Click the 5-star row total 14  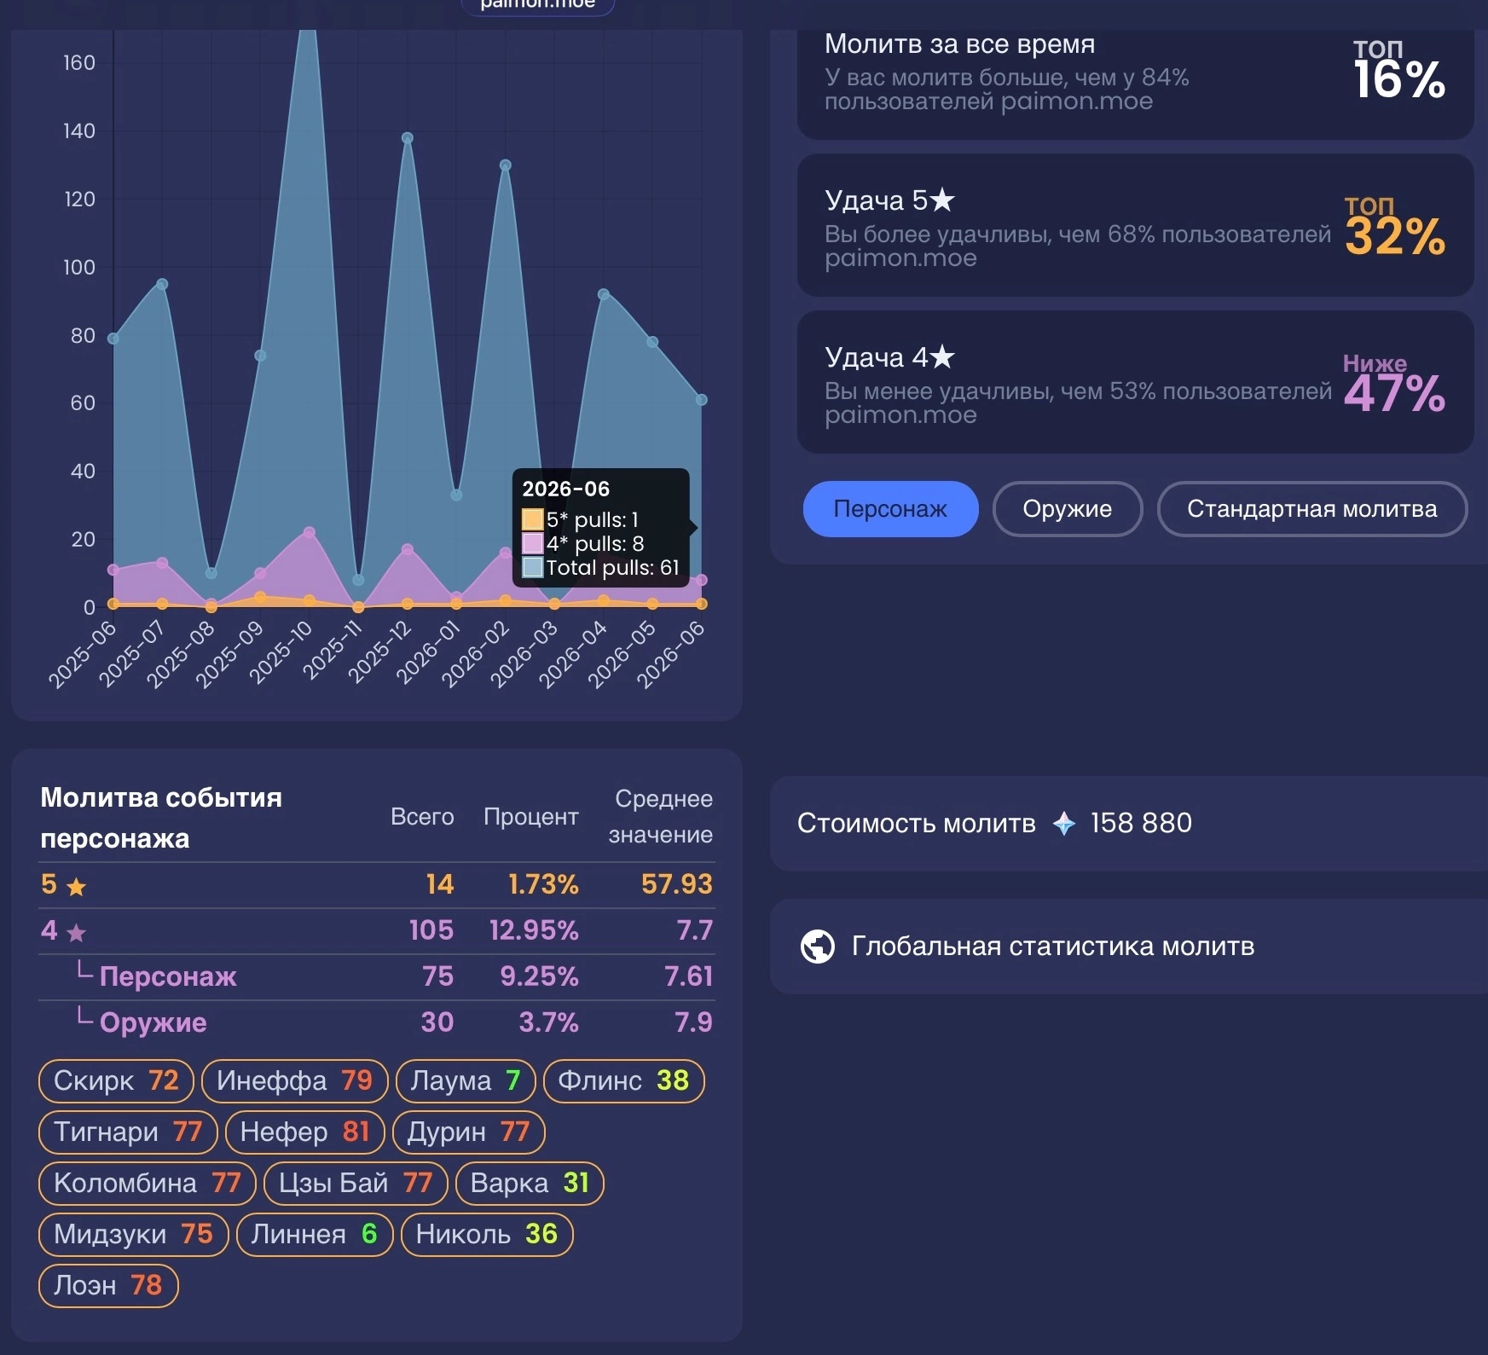[440, 884]
